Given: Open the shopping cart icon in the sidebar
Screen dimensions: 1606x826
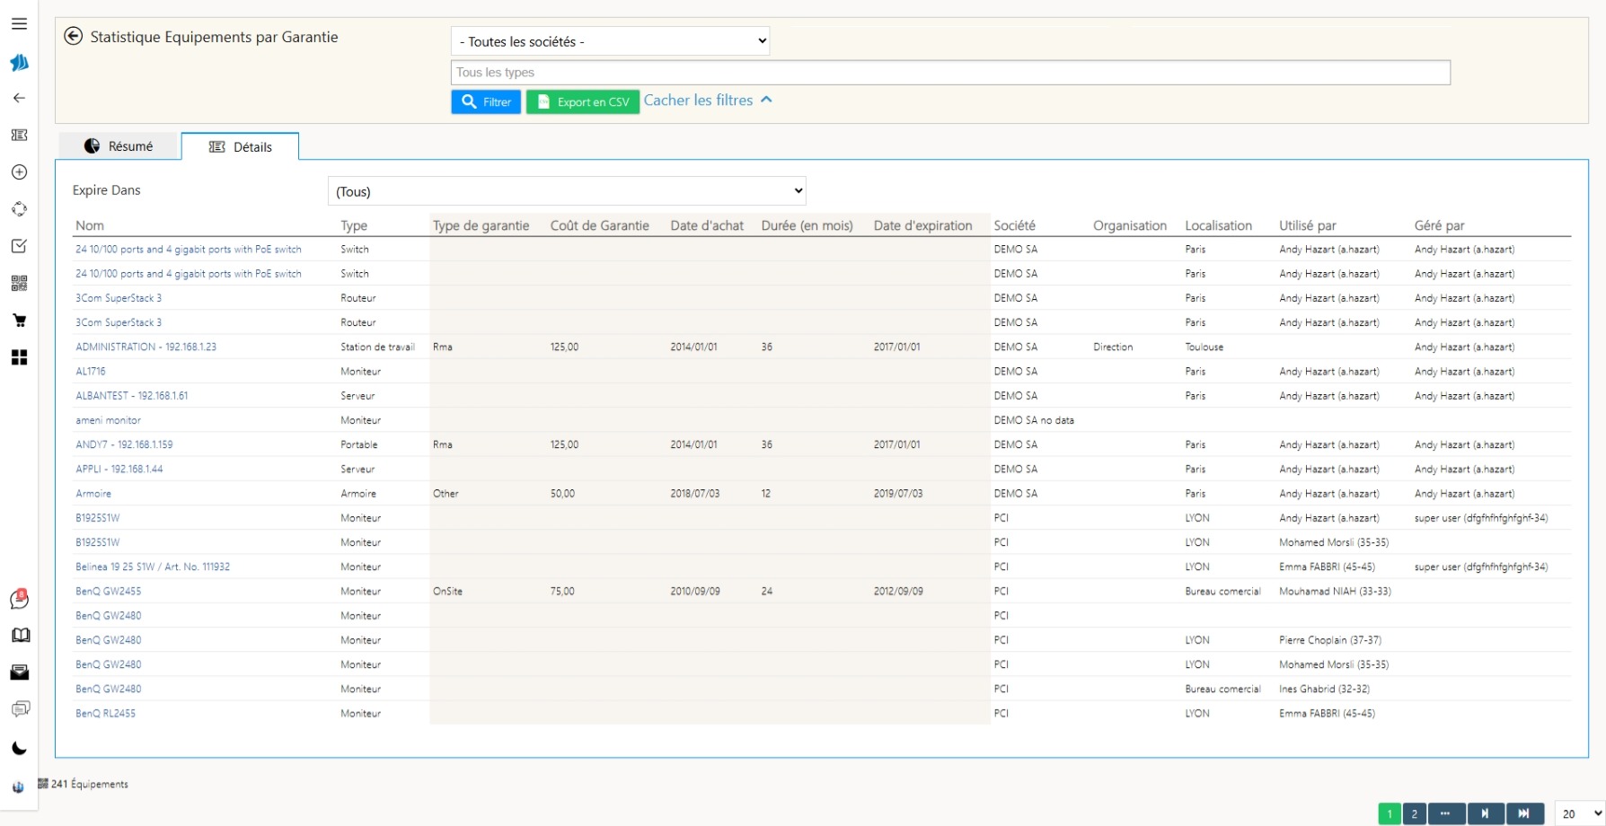Looking at the screenshot, I should point(19,321).
